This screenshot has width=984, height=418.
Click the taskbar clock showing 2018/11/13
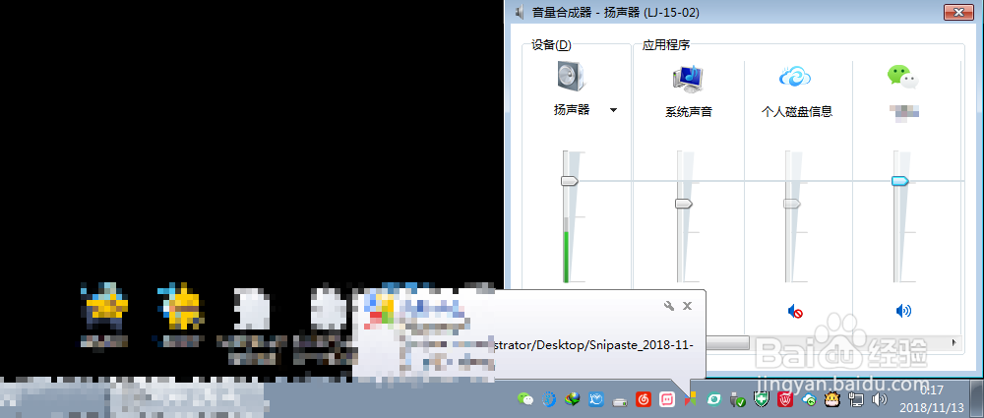coord(931,399)
